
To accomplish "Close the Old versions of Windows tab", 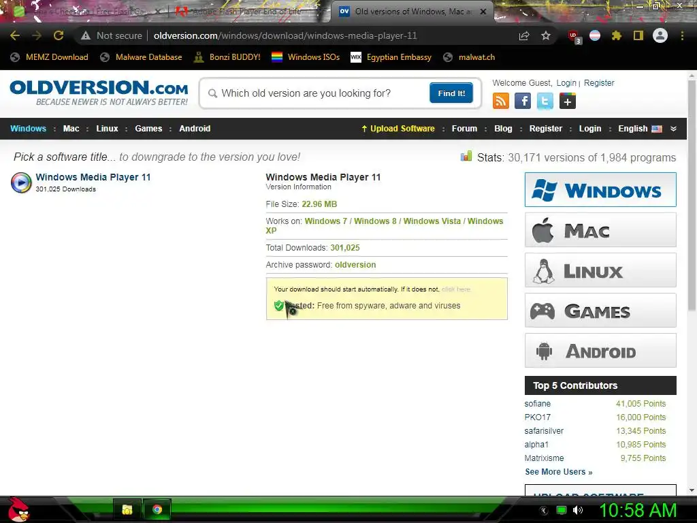I will click(483, 12).
